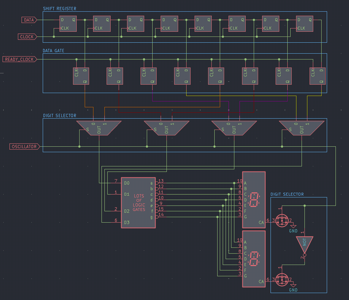
Task: Select the seventh shift register flip-flop
Action: click(x=271, y=24)
